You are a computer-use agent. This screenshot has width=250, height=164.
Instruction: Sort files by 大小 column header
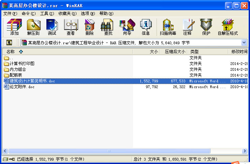[x=153, y=52]
